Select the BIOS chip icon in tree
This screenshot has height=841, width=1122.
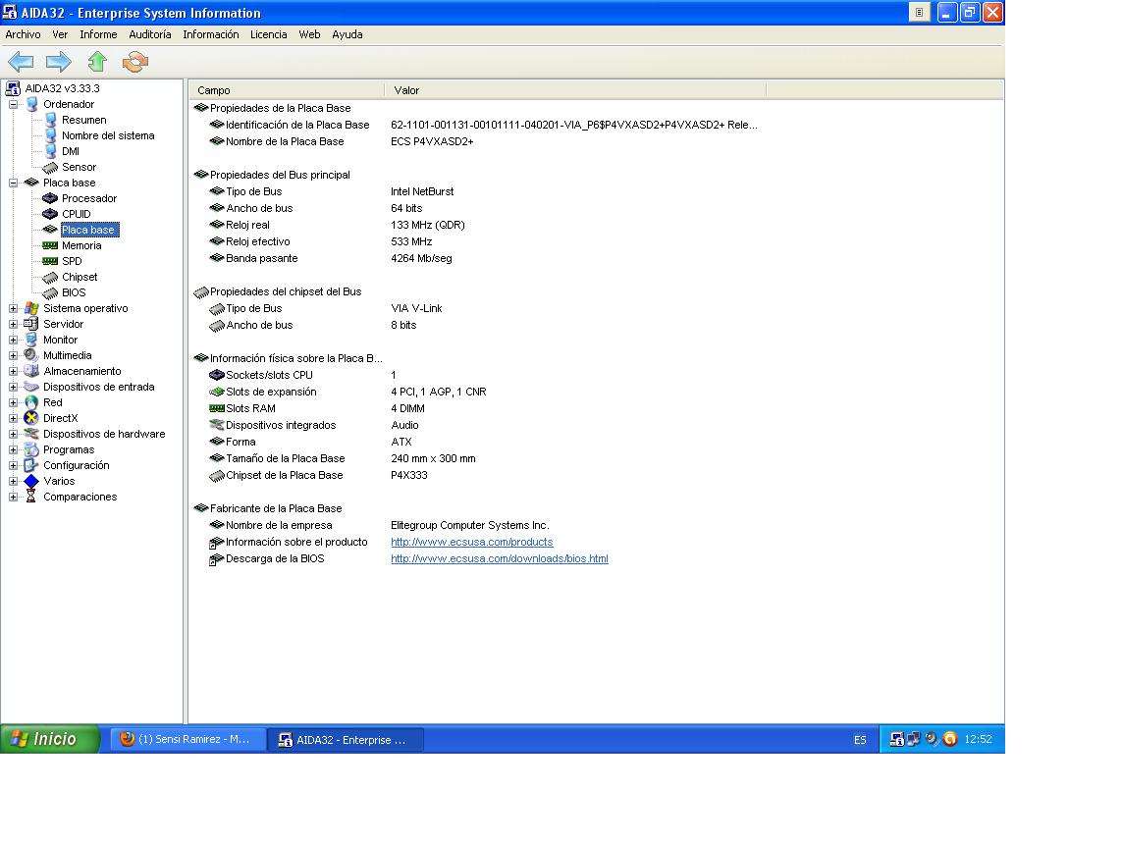click(50, 293)
